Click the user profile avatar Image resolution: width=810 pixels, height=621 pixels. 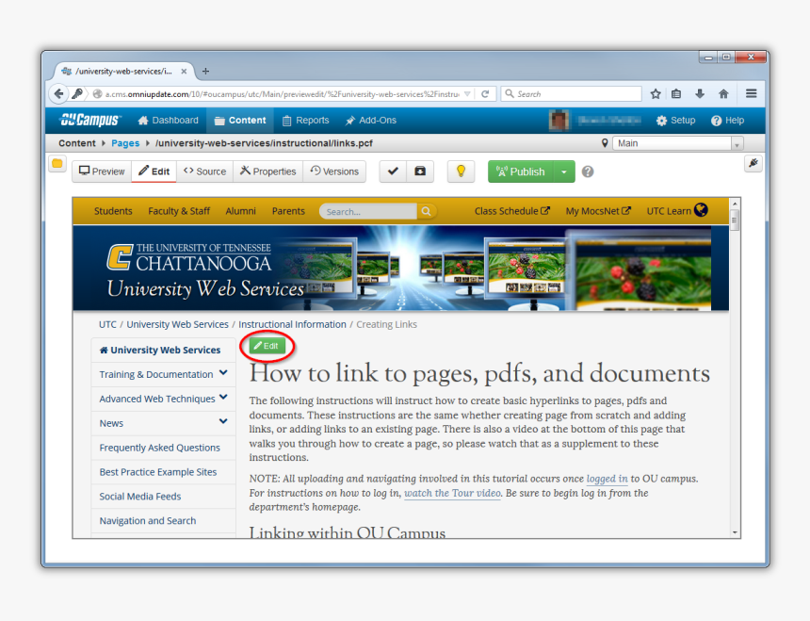559,121
